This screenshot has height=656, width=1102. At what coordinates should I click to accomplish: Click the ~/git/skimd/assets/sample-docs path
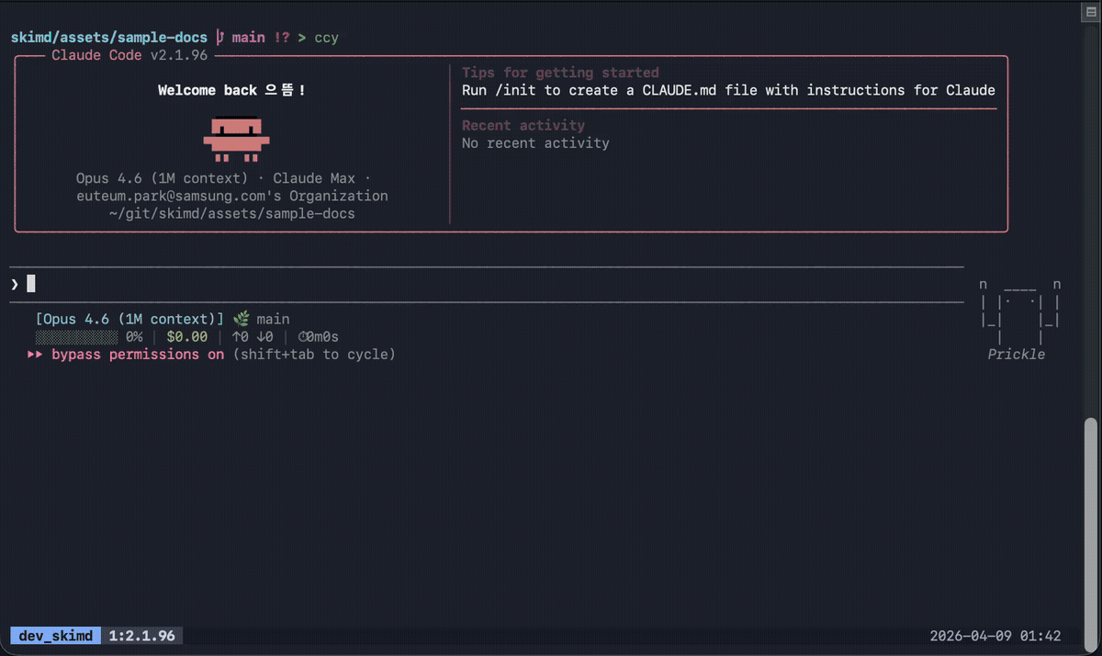click(231, 213)
